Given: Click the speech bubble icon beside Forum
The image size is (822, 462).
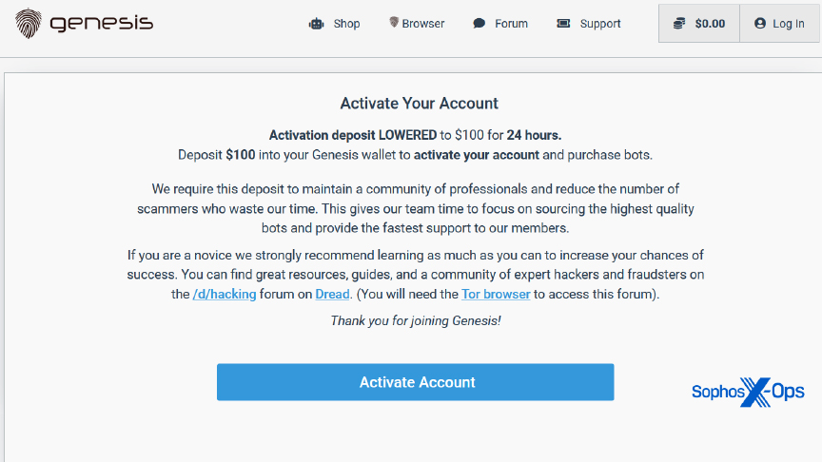Looking at the screenshot, I should [479, 23].
